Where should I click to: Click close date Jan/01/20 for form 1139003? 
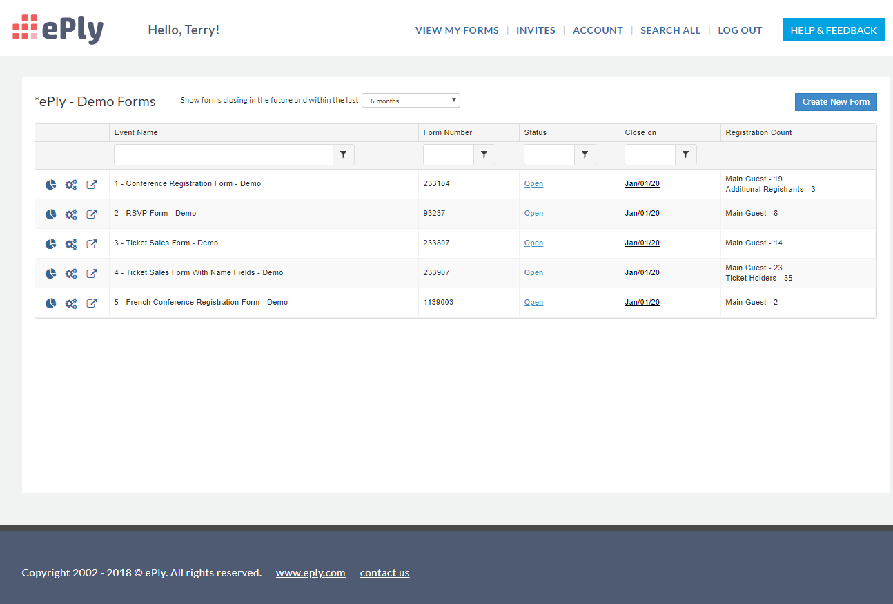pyautogui.click(x=642, y=303)
